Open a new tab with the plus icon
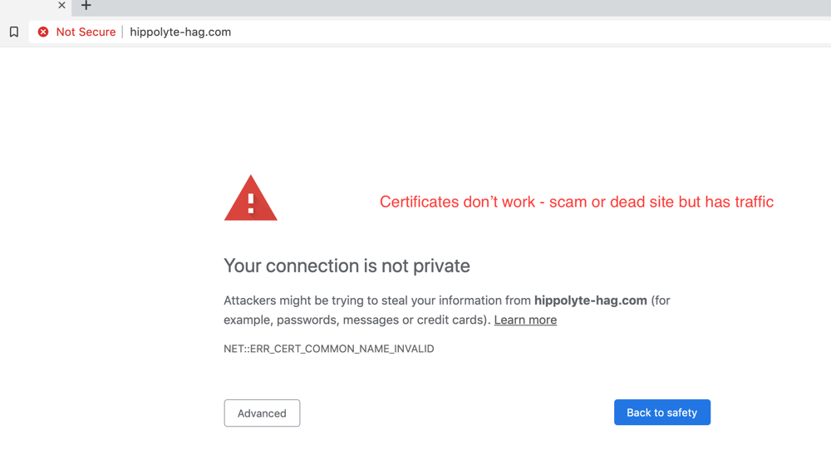Viewport: 831px width, 474px height. [86, 6]
